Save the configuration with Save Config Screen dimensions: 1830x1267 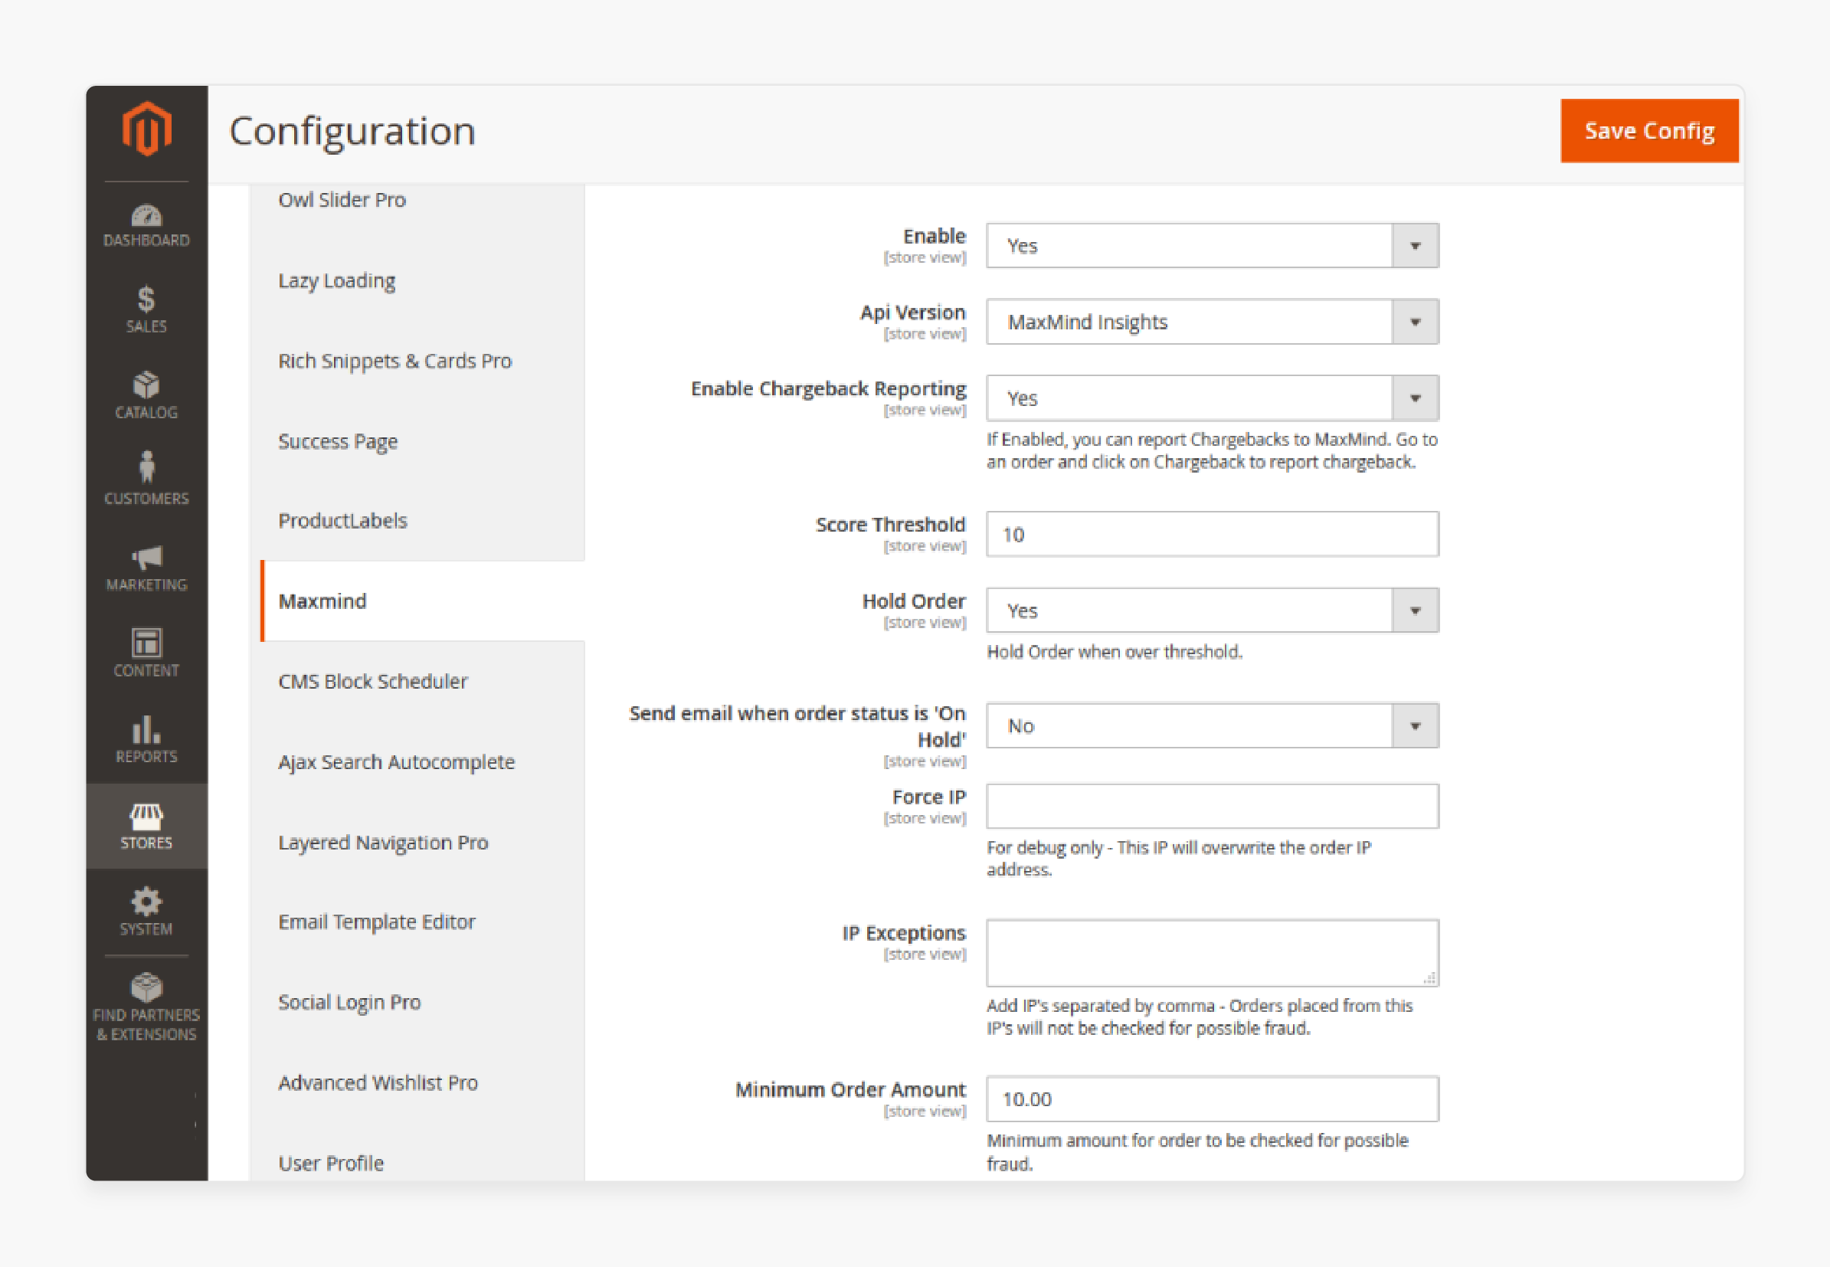(1649, 130)
